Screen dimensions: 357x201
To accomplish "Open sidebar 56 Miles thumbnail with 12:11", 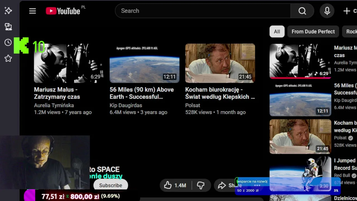I will click(300, 99).
